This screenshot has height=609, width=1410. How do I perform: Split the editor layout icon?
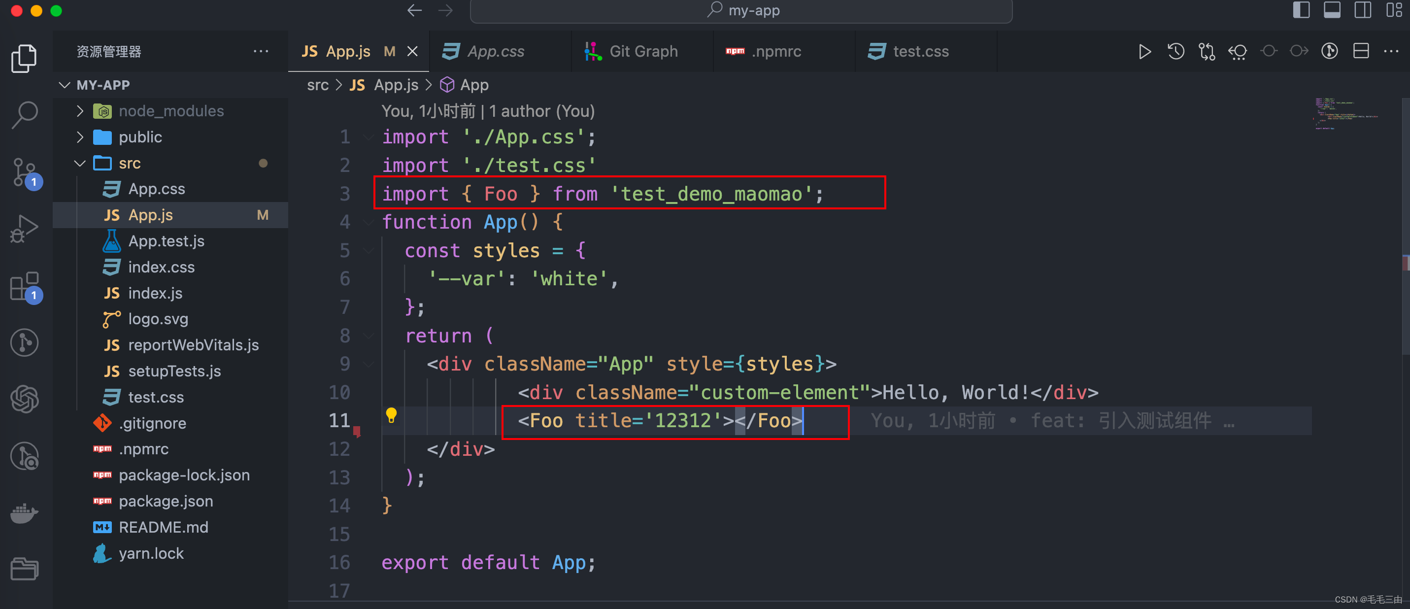(1361, 51)
